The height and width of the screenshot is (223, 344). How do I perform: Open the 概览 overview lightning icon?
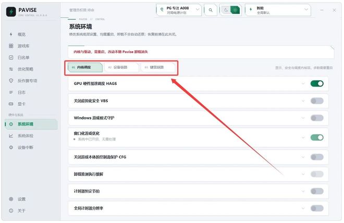(11, 34)
